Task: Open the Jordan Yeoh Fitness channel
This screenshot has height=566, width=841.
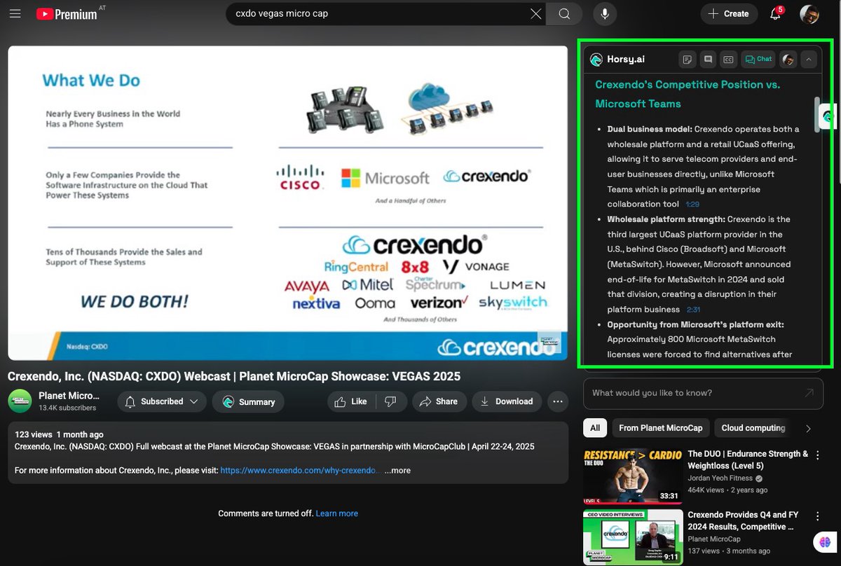Action: pyautogui.click(x=720, y=478)
